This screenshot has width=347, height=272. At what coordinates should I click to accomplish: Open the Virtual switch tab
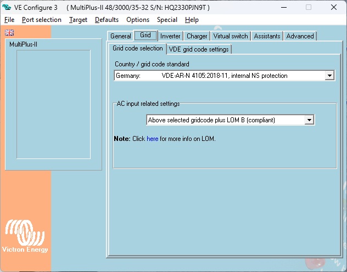tap(231, 36)
